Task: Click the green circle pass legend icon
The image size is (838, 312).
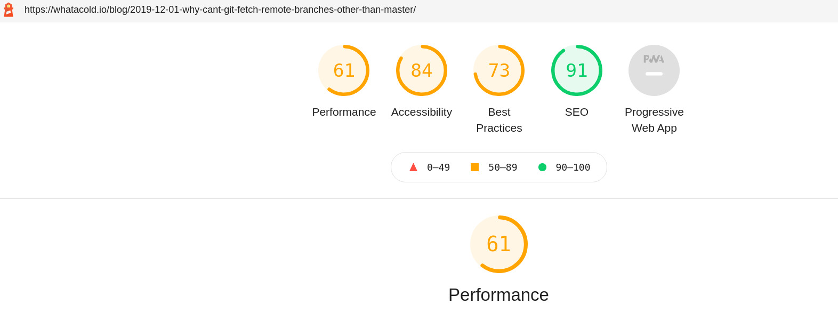Action: click(542, 167)
